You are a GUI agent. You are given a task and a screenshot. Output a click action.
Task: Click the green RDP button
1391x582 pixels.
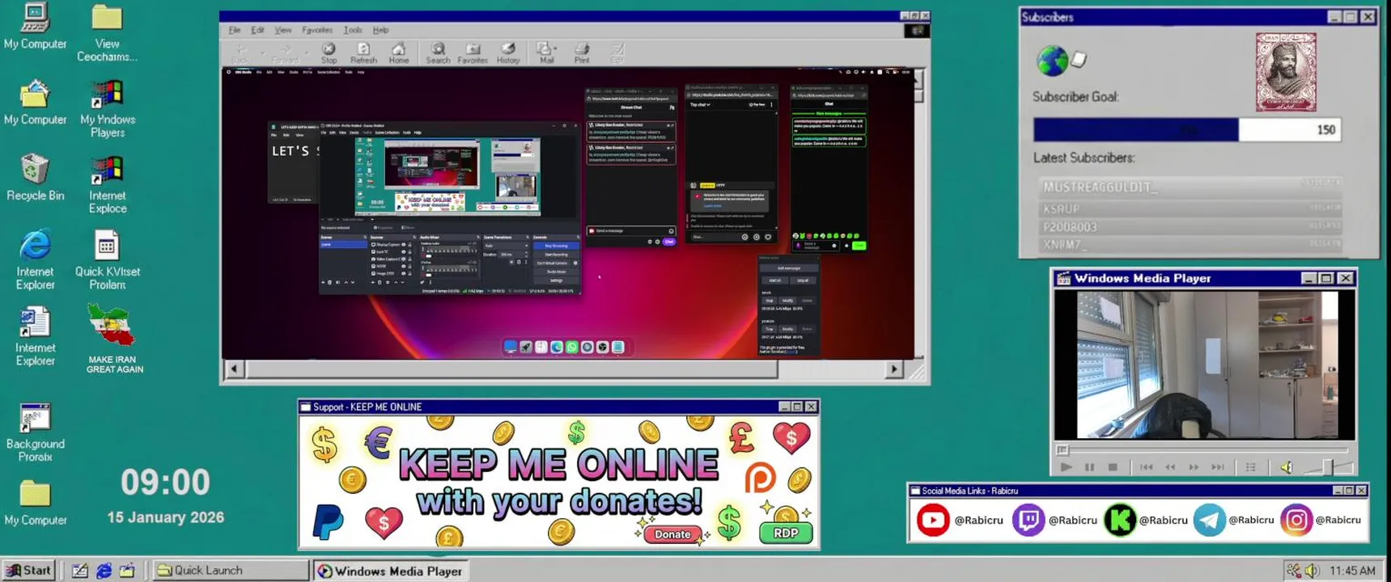coord(786,533)
